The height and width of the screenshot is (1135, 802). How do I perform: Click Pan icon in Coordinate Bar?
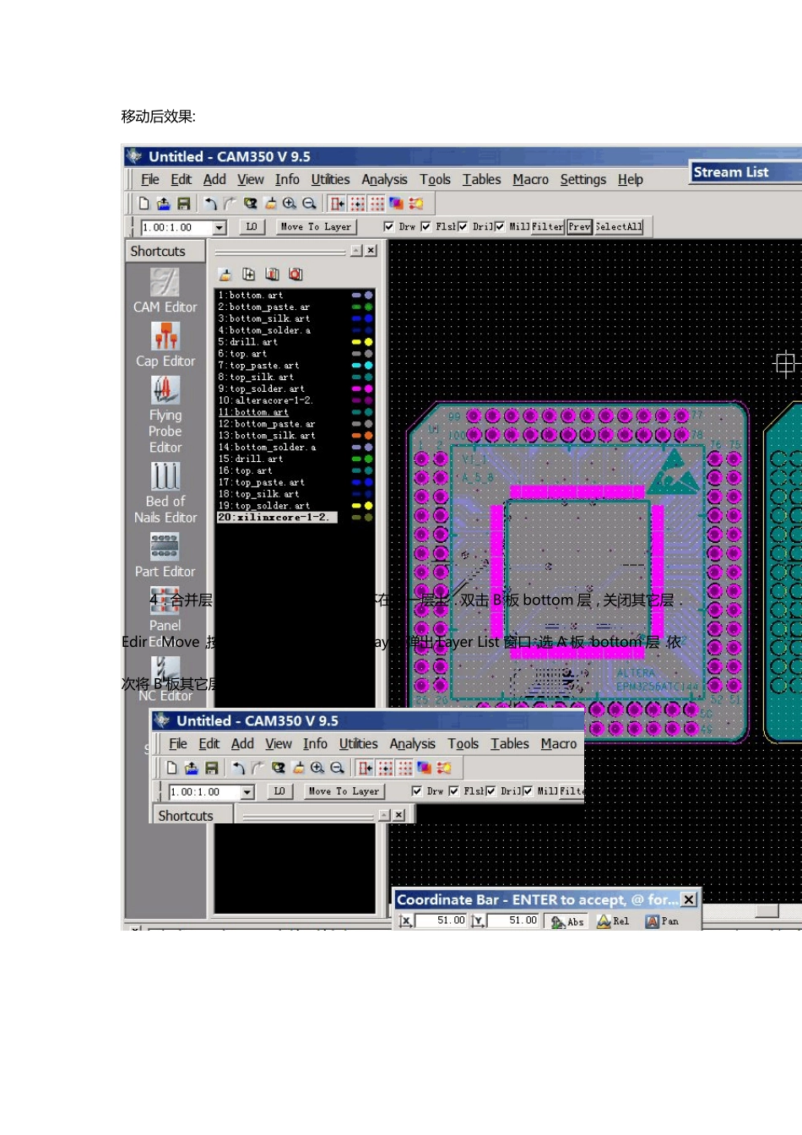(662, 921)
